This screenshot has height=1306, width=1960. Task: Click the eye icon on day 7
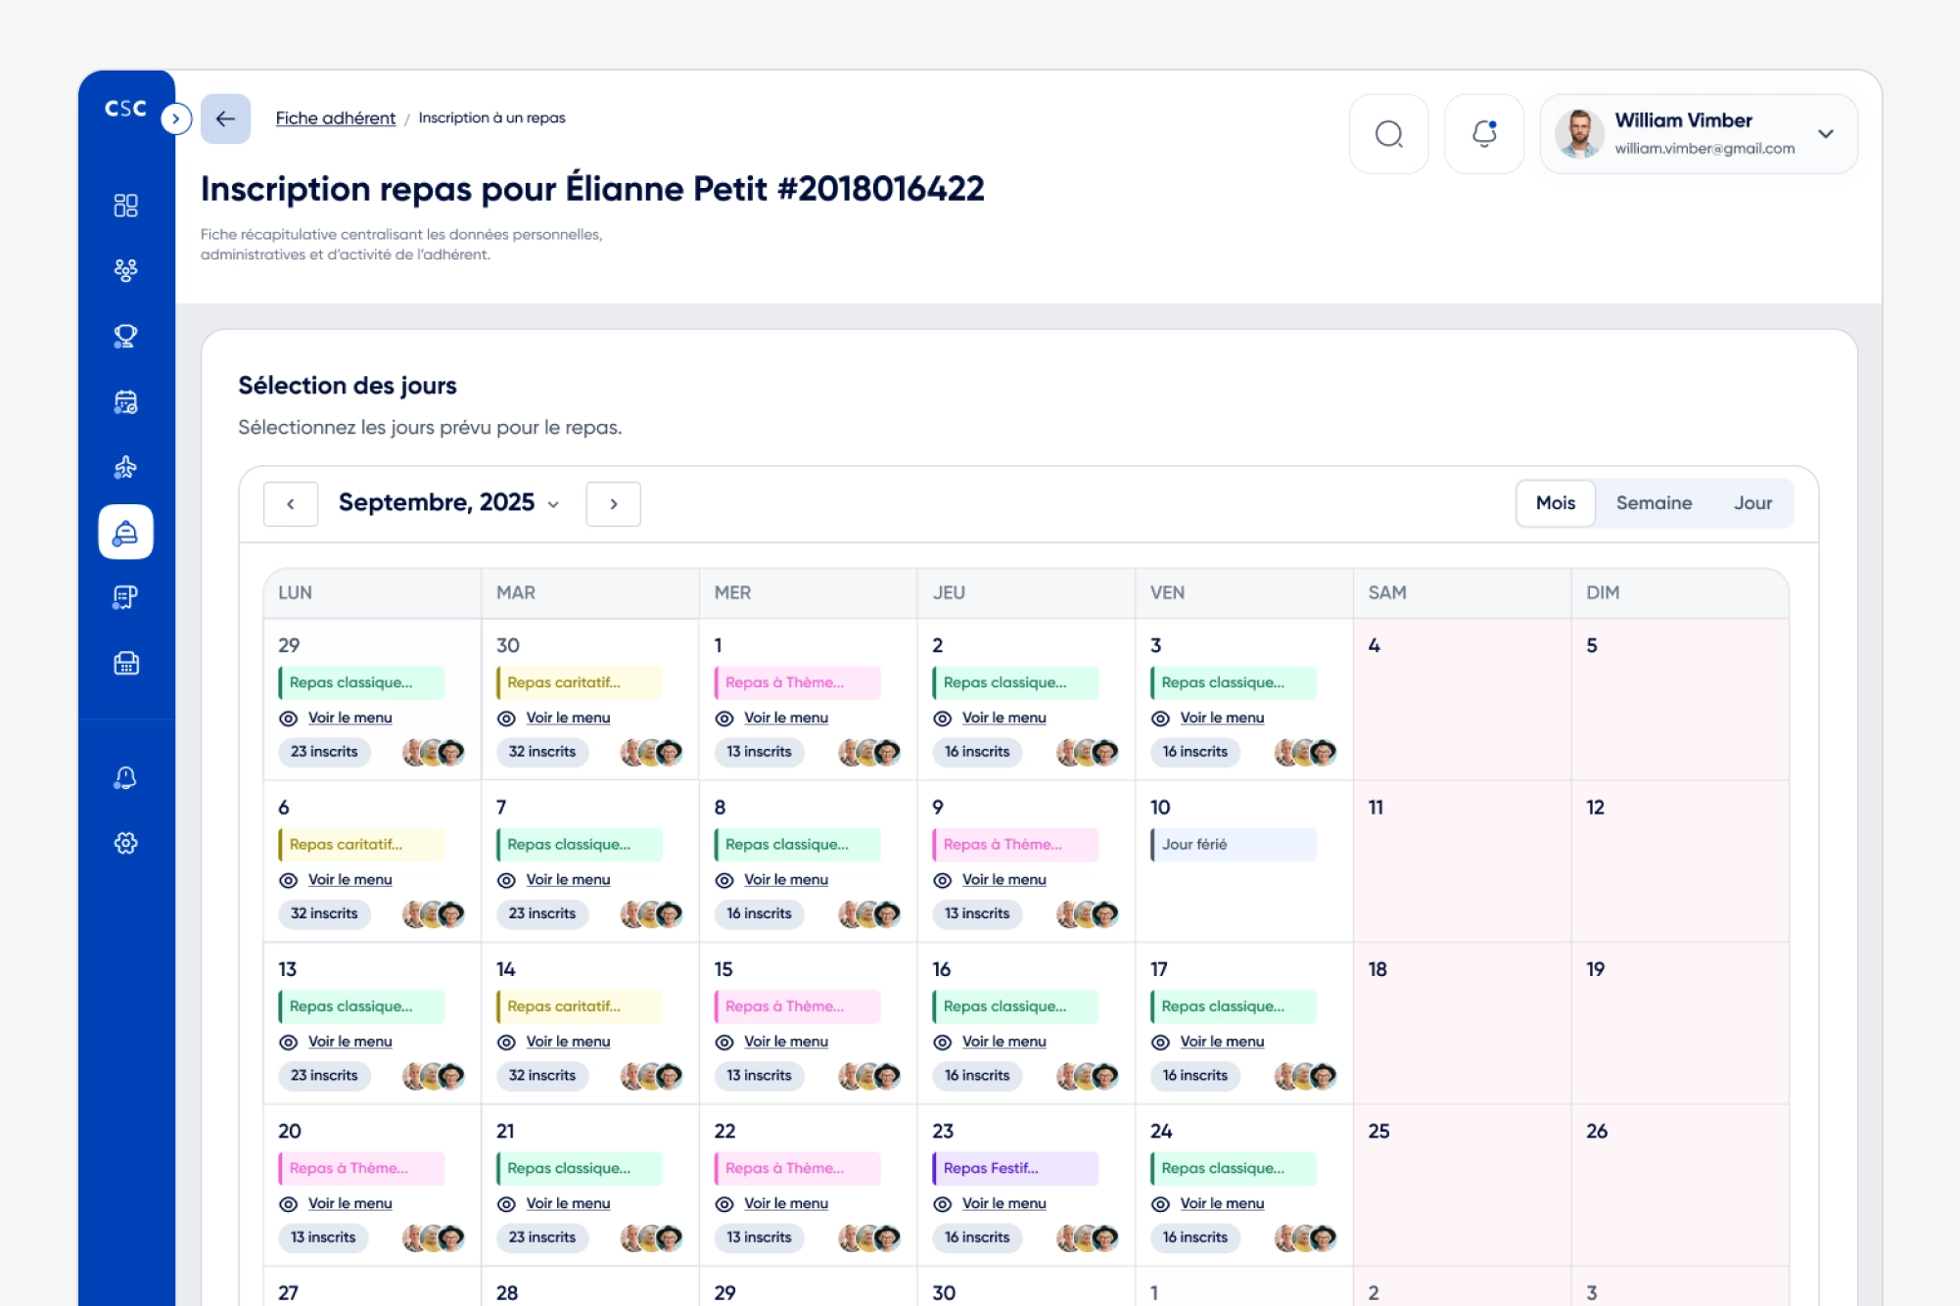pyautogui.click(x=506, y=880)
